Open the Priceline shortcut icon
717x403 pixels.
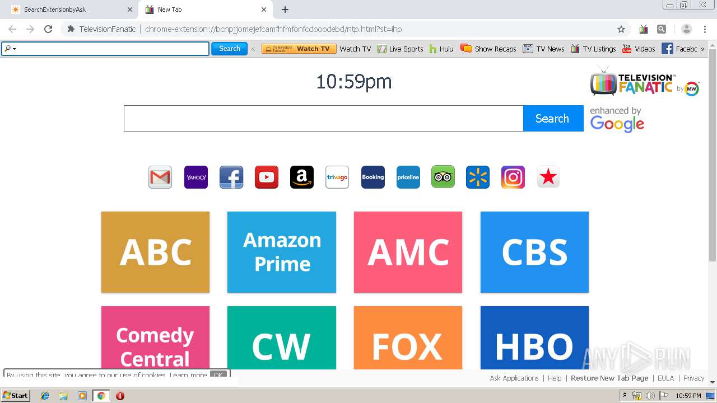click(x=408, y=177)
